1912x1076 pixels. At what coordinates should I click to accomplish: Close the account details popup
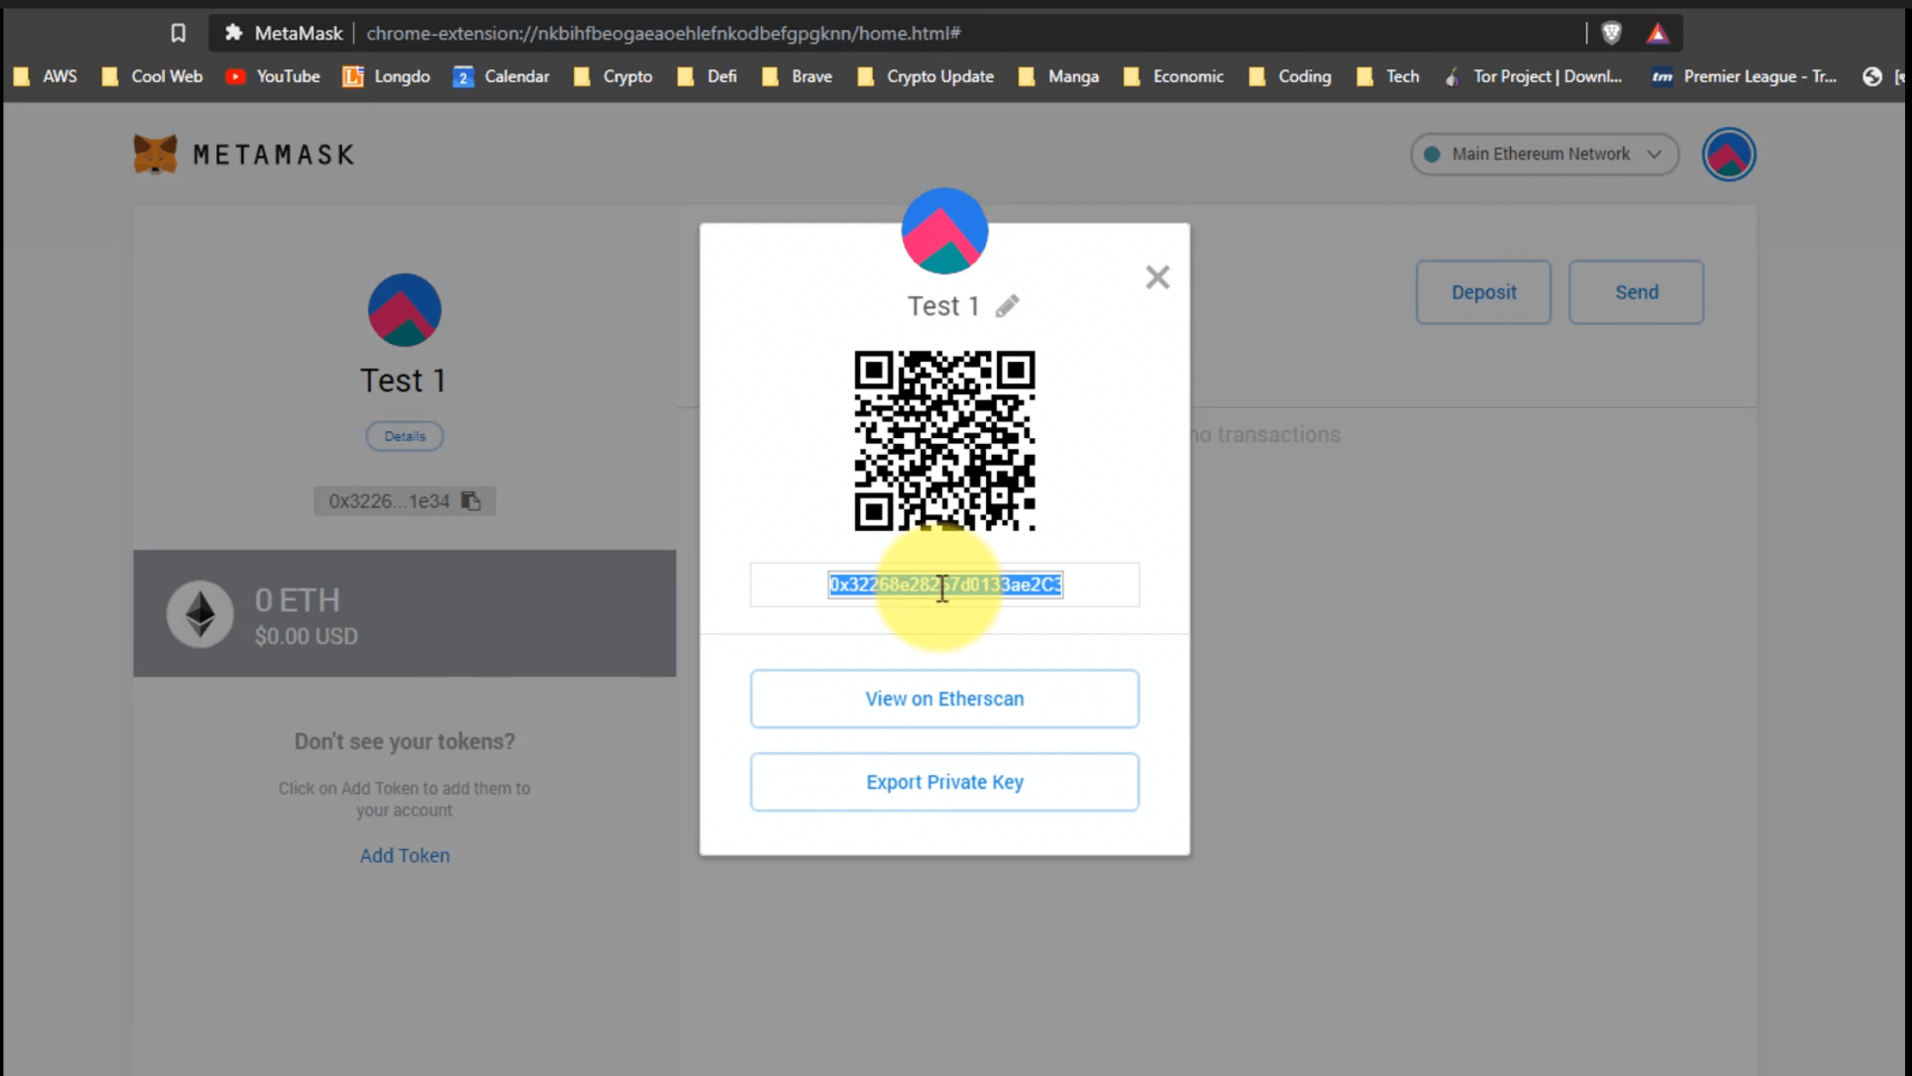(1157, 277)
